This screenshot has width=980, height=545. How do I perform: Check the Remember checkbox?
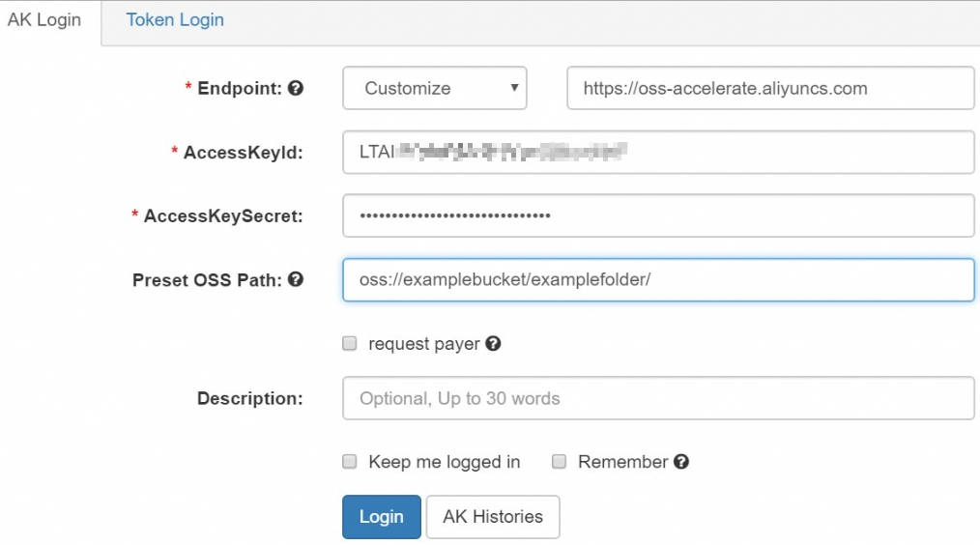tap(559, 462)
